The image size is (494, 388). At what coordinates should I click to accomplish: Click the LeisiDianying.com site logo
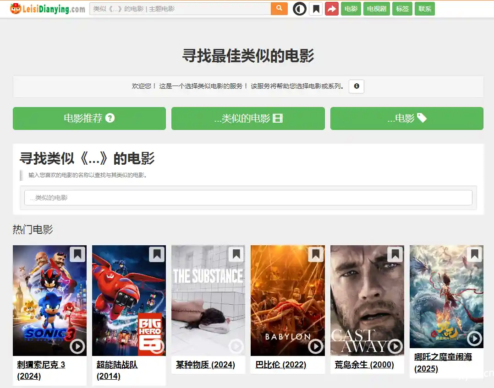(x=48, y=9)
